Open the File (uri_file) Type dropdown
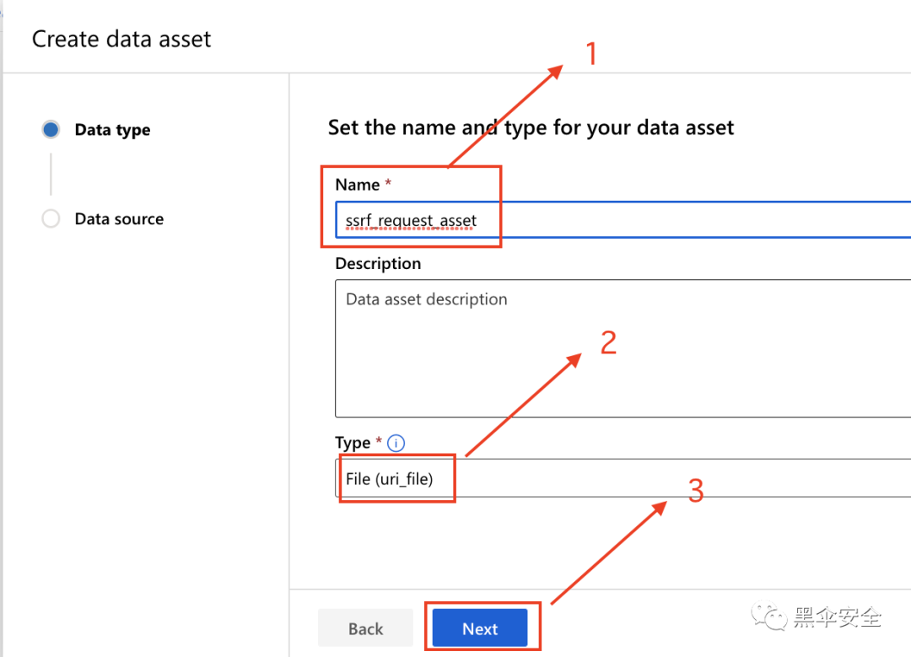This screenshot has width=911, height=657. [x=623, y=478]
